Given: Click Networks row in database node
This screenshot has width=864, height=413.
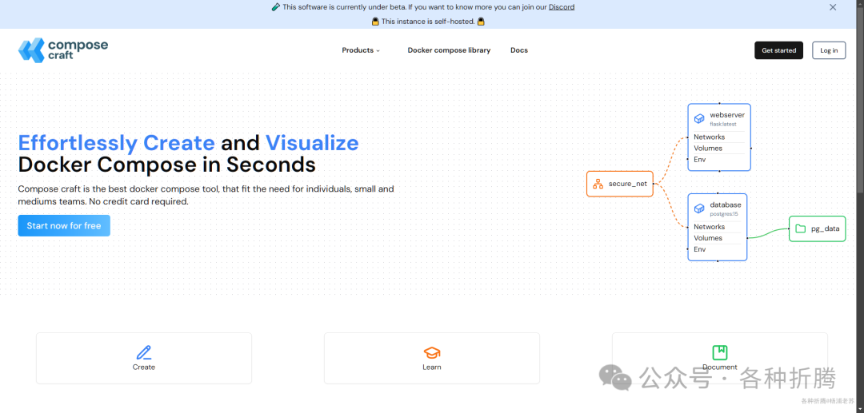Looking at the screenshot, I should (x=717, y=227).
